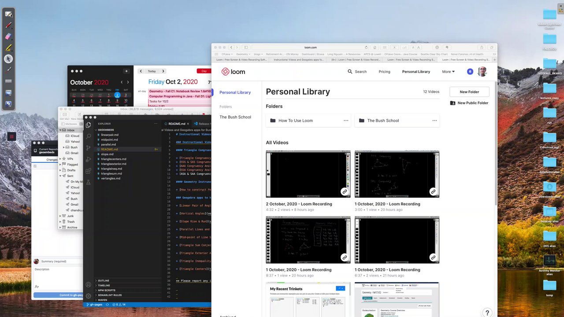Select the pink eraser annotation tool
564x317 pixels.
(x=8, y=37)
